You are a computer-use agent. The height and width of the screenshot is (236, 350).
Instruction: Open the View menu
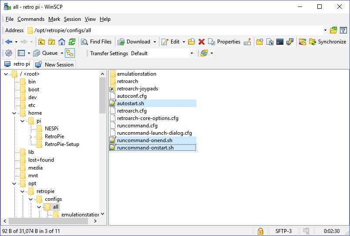[90, 19]
